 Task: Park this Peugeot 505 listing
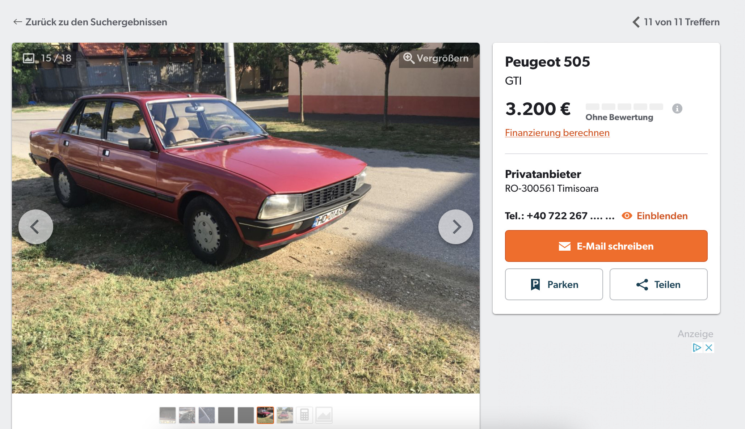tap(554, 284)
